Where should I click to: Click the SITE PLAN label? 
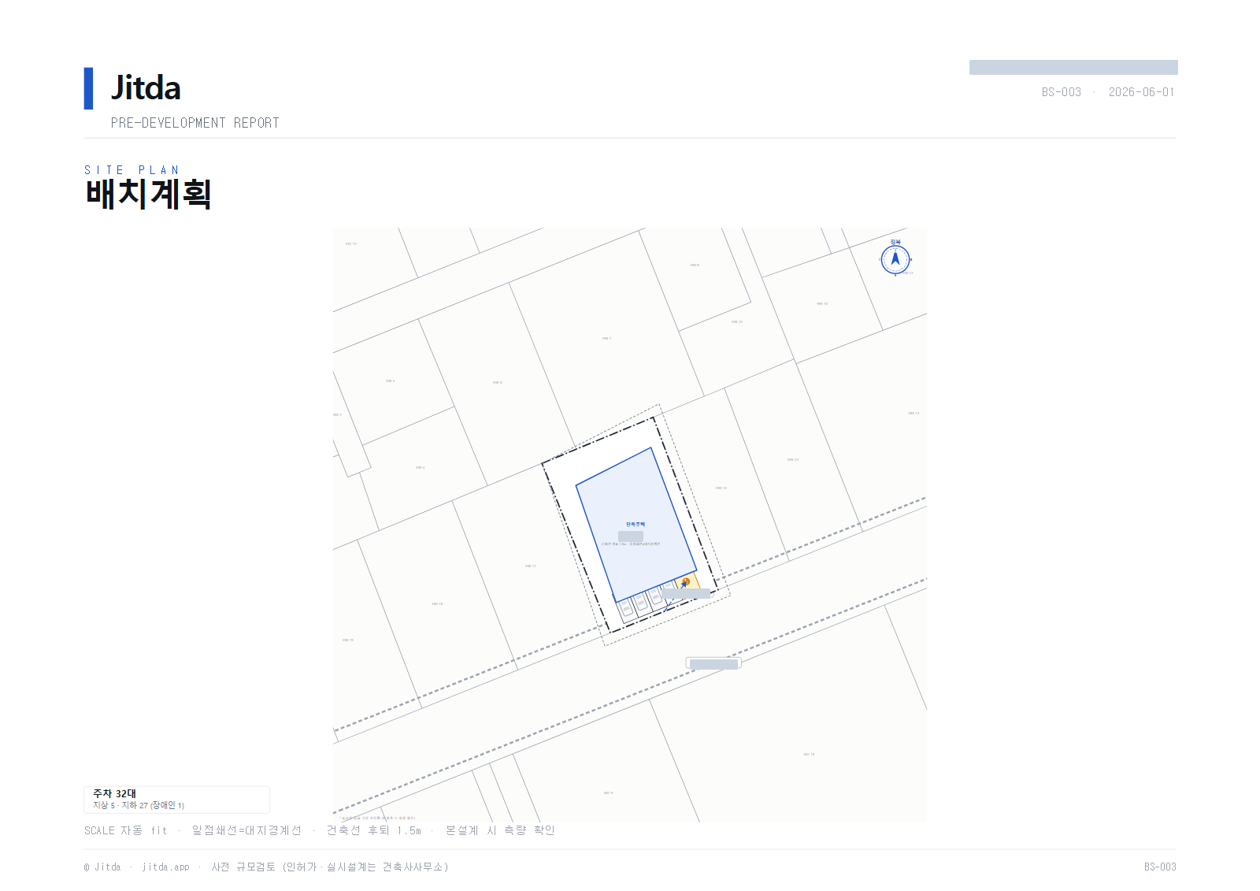[132, 170]
